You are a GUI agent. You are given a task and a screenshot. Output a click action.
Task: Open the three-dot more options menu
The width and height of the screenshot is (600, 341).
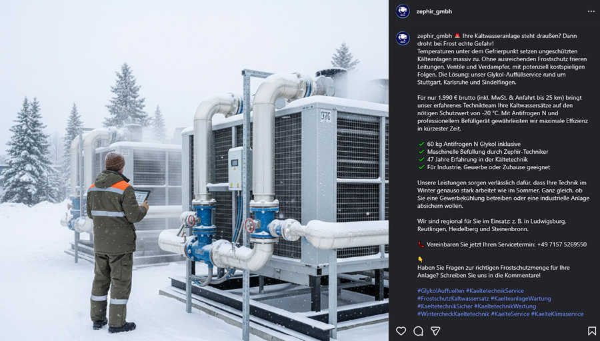coord(591,11)
